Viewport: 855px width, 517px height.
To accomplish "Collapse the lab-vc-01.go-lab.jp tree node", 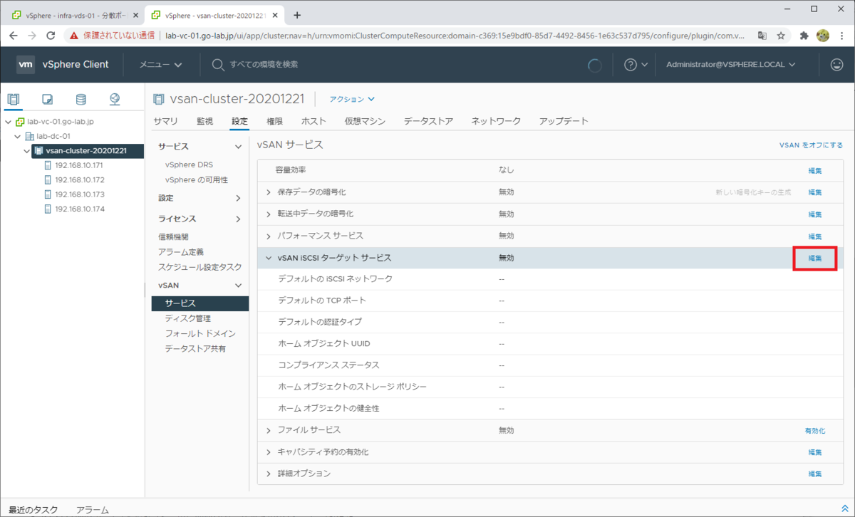I will [8, 122].
